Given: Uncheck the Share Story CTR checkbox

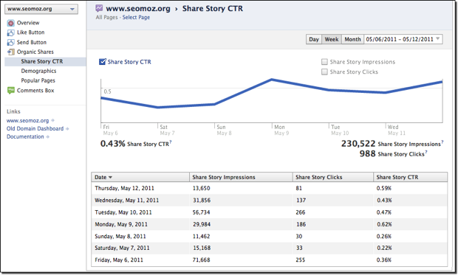Looking at the screenshot, I should (102, 62).
